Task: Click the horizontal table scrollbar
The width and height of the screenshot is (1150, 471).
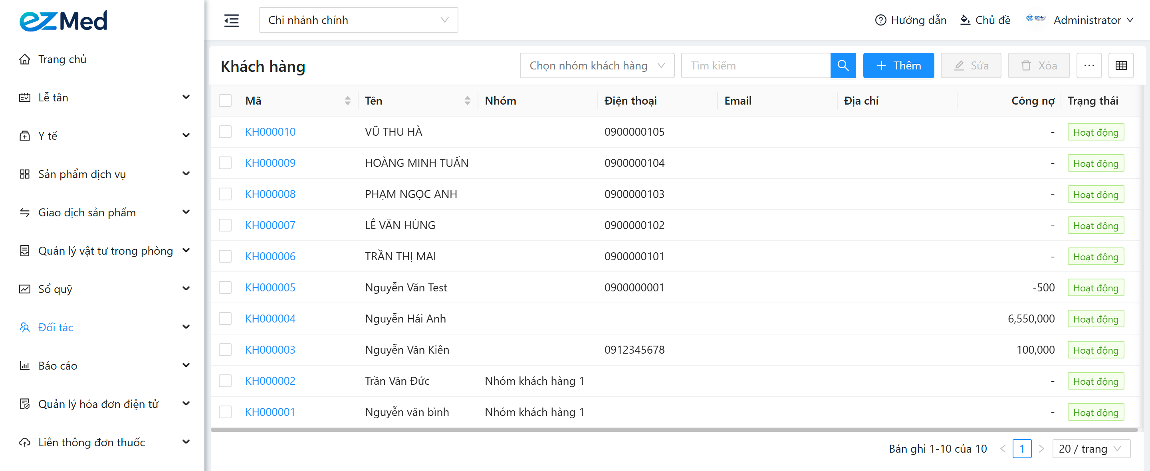Action: [674, 430]
